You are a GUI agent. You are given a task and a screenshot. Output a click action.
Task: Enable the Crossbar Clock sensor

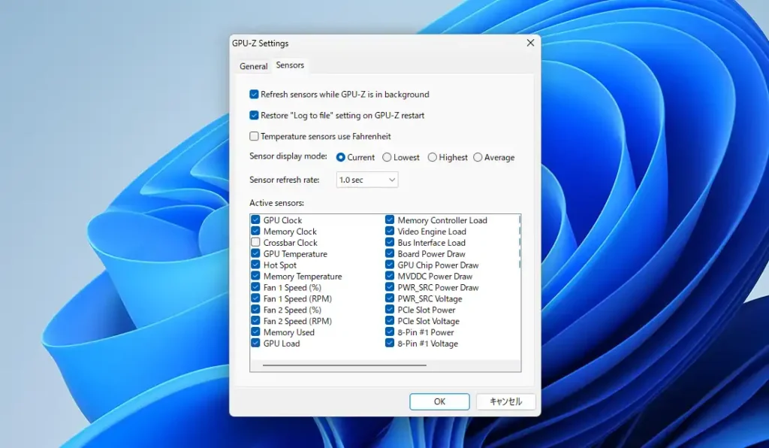click(255, 243)
